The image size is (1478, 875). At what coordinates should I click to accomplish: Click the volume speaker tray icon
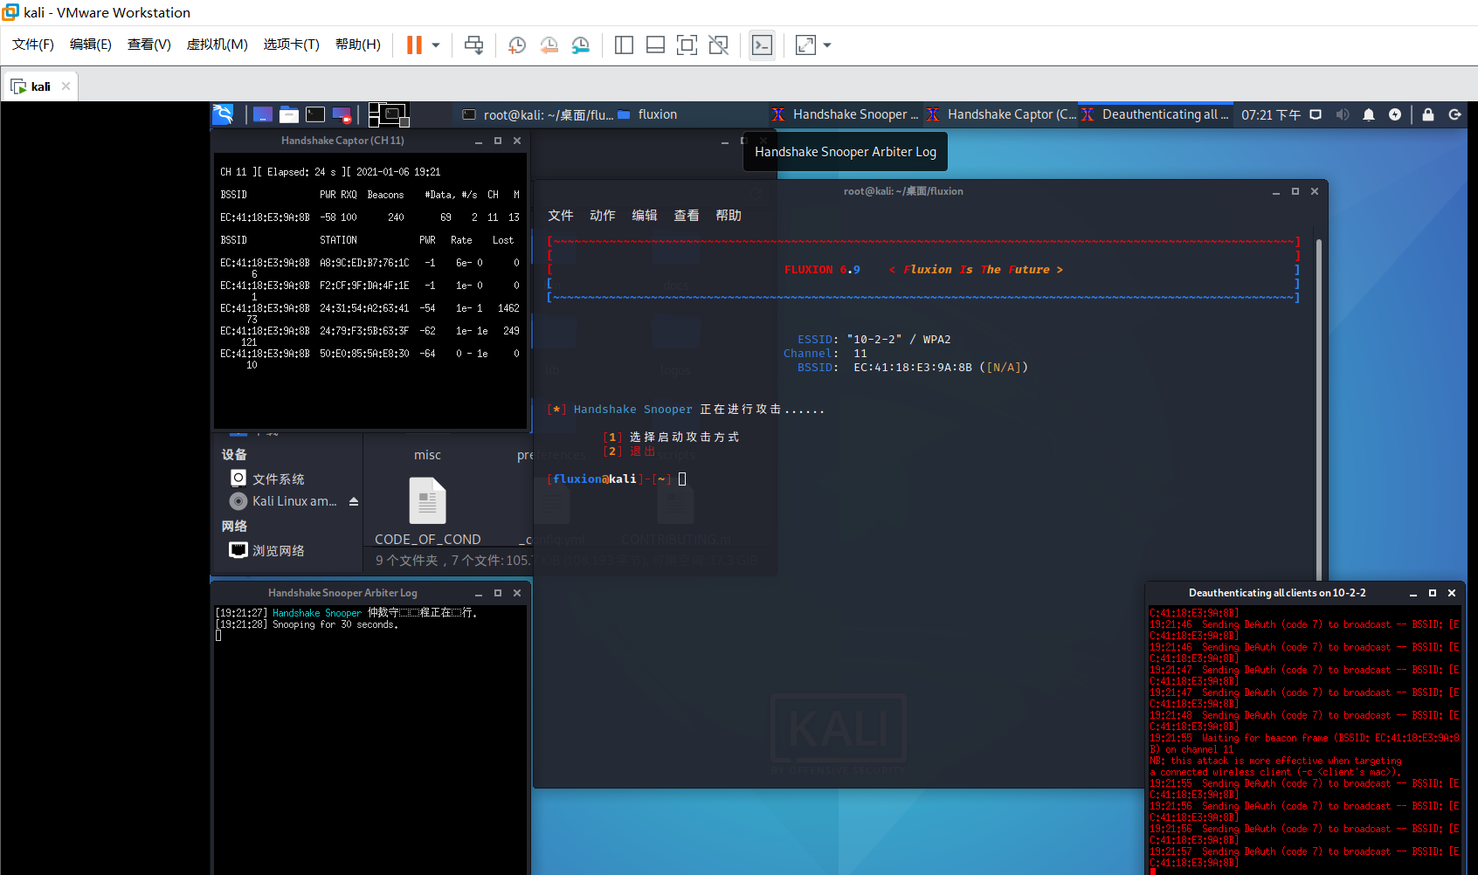click(1343, 114)
